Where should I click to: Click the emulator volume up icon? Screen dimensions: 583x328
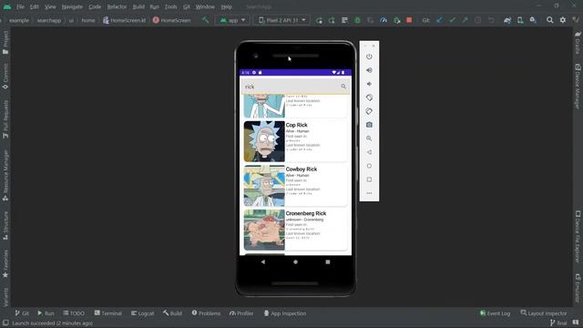[369, 70]
